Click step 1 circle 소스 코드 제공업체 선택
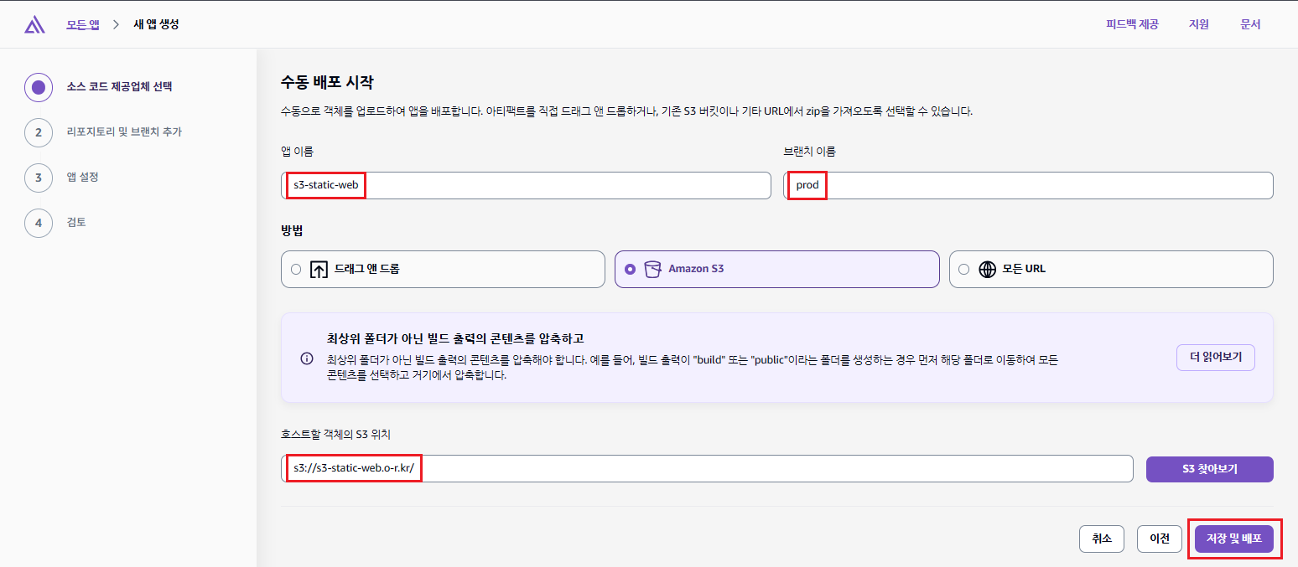 (39, 87)
